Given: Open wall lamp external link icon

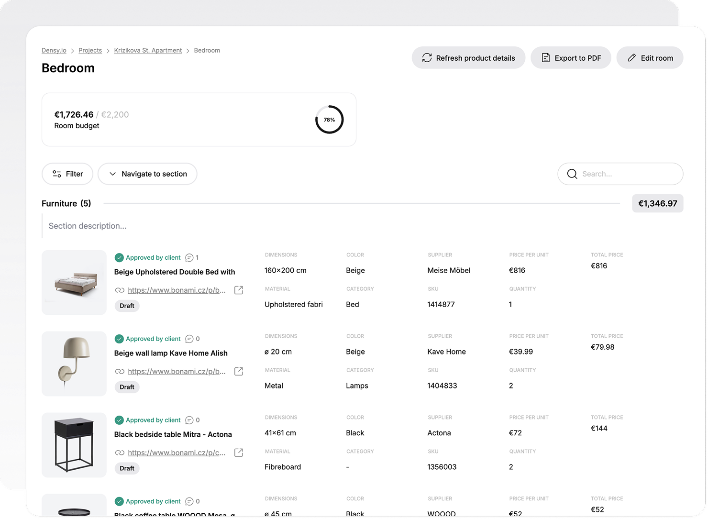Looking at the screenshot, I should [239, 372].
